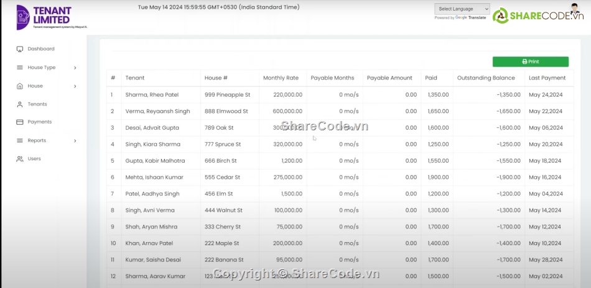Screen dimensions: 591x288
Task: Click the Outstanding Balance column header
Action: 486,78
